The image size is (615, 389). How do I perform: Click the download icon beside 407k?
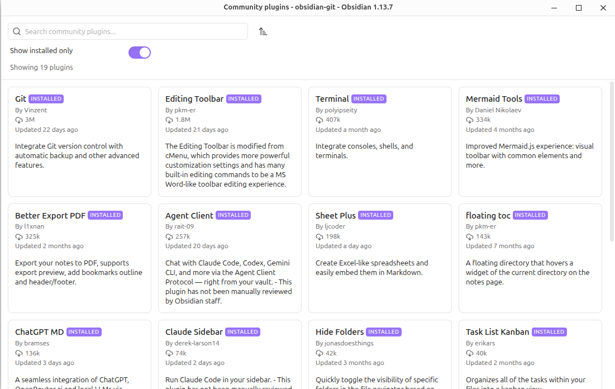(320, 120)
